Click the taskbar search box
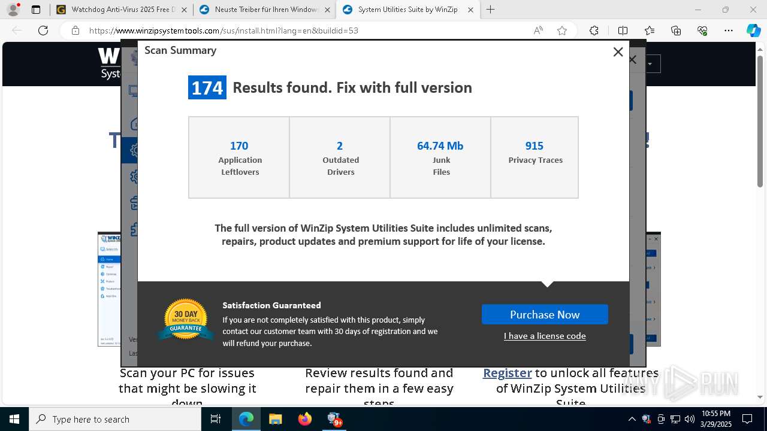This screenshot has height=431, width=767. (115, 419)
